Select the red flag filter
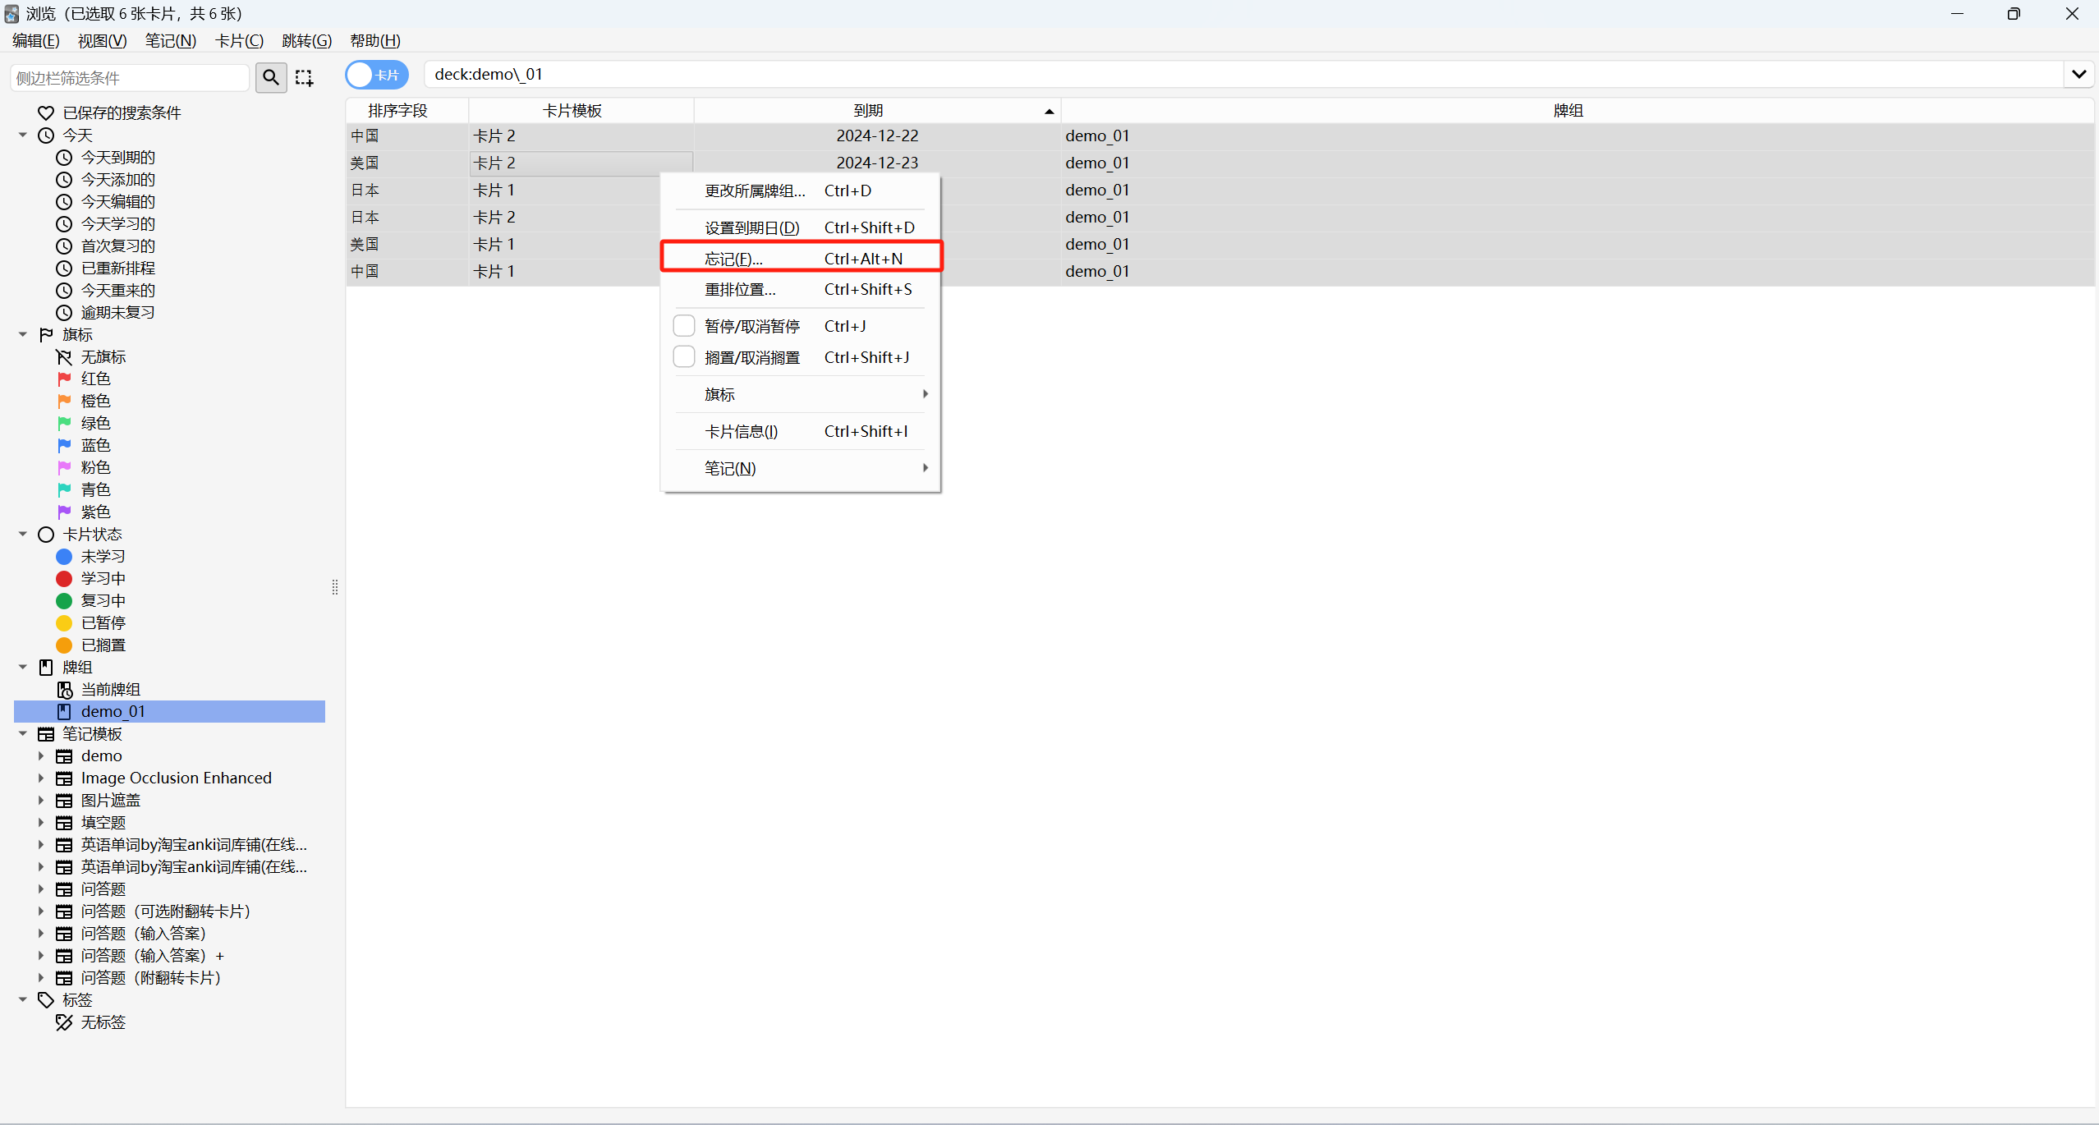 pyautogui.click(x=65, y=379)
